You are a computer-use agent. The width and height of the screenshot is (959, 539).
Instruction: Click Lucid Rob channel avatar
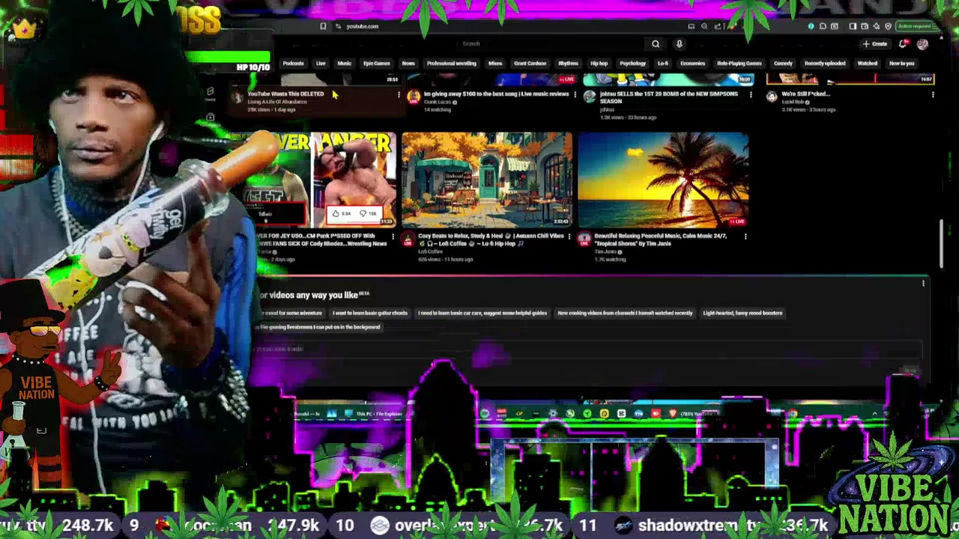[x=772, y=97]
